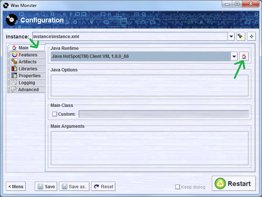Viewport: 262px width, 197px height.
Task: Click the Save as.. button
Action: pyautogui.click(x=74, y=186)
